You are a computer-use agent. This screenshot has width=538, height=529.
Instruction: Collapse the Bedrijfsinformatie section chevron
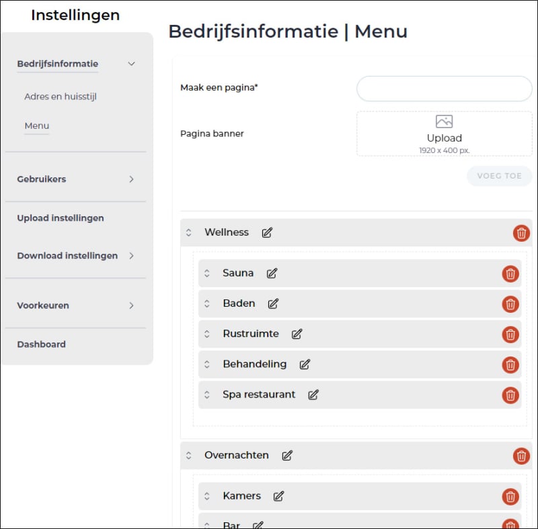pos(131,64)
